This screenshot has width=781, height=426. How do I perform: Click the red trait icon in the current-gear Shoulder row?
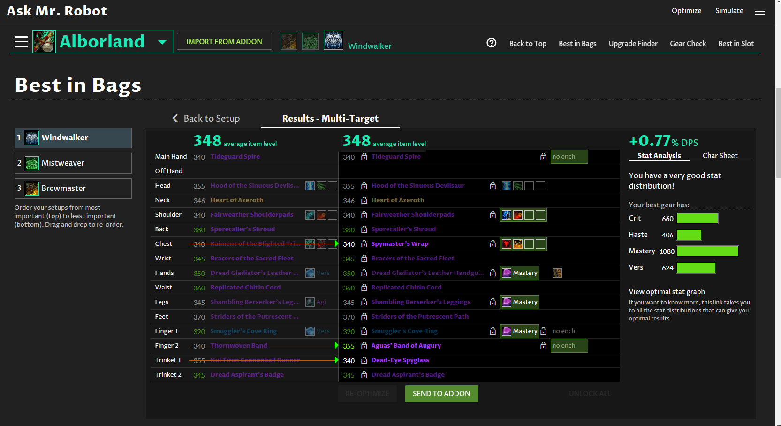(x=321, y=215)
